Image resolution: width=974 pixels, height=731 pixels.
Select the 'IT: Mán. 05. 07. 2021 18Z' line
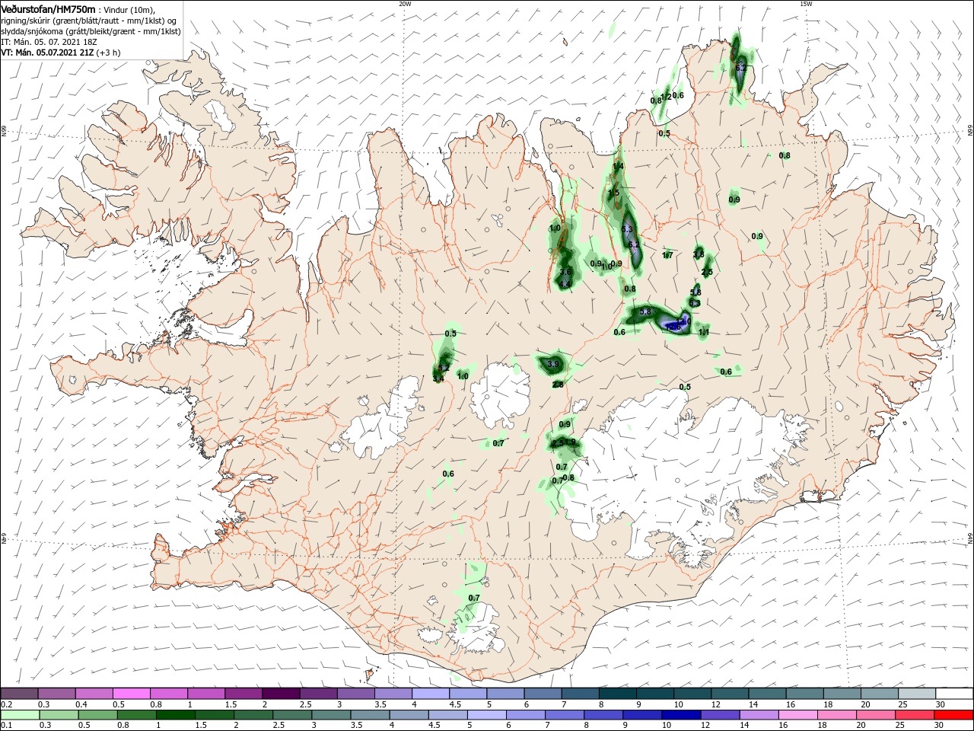pyautogui.click(x=49, y=42)
